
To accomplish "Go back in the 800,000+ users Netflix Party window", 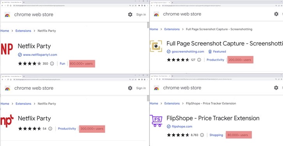I will pyautogui.click(x=2, y=5).
